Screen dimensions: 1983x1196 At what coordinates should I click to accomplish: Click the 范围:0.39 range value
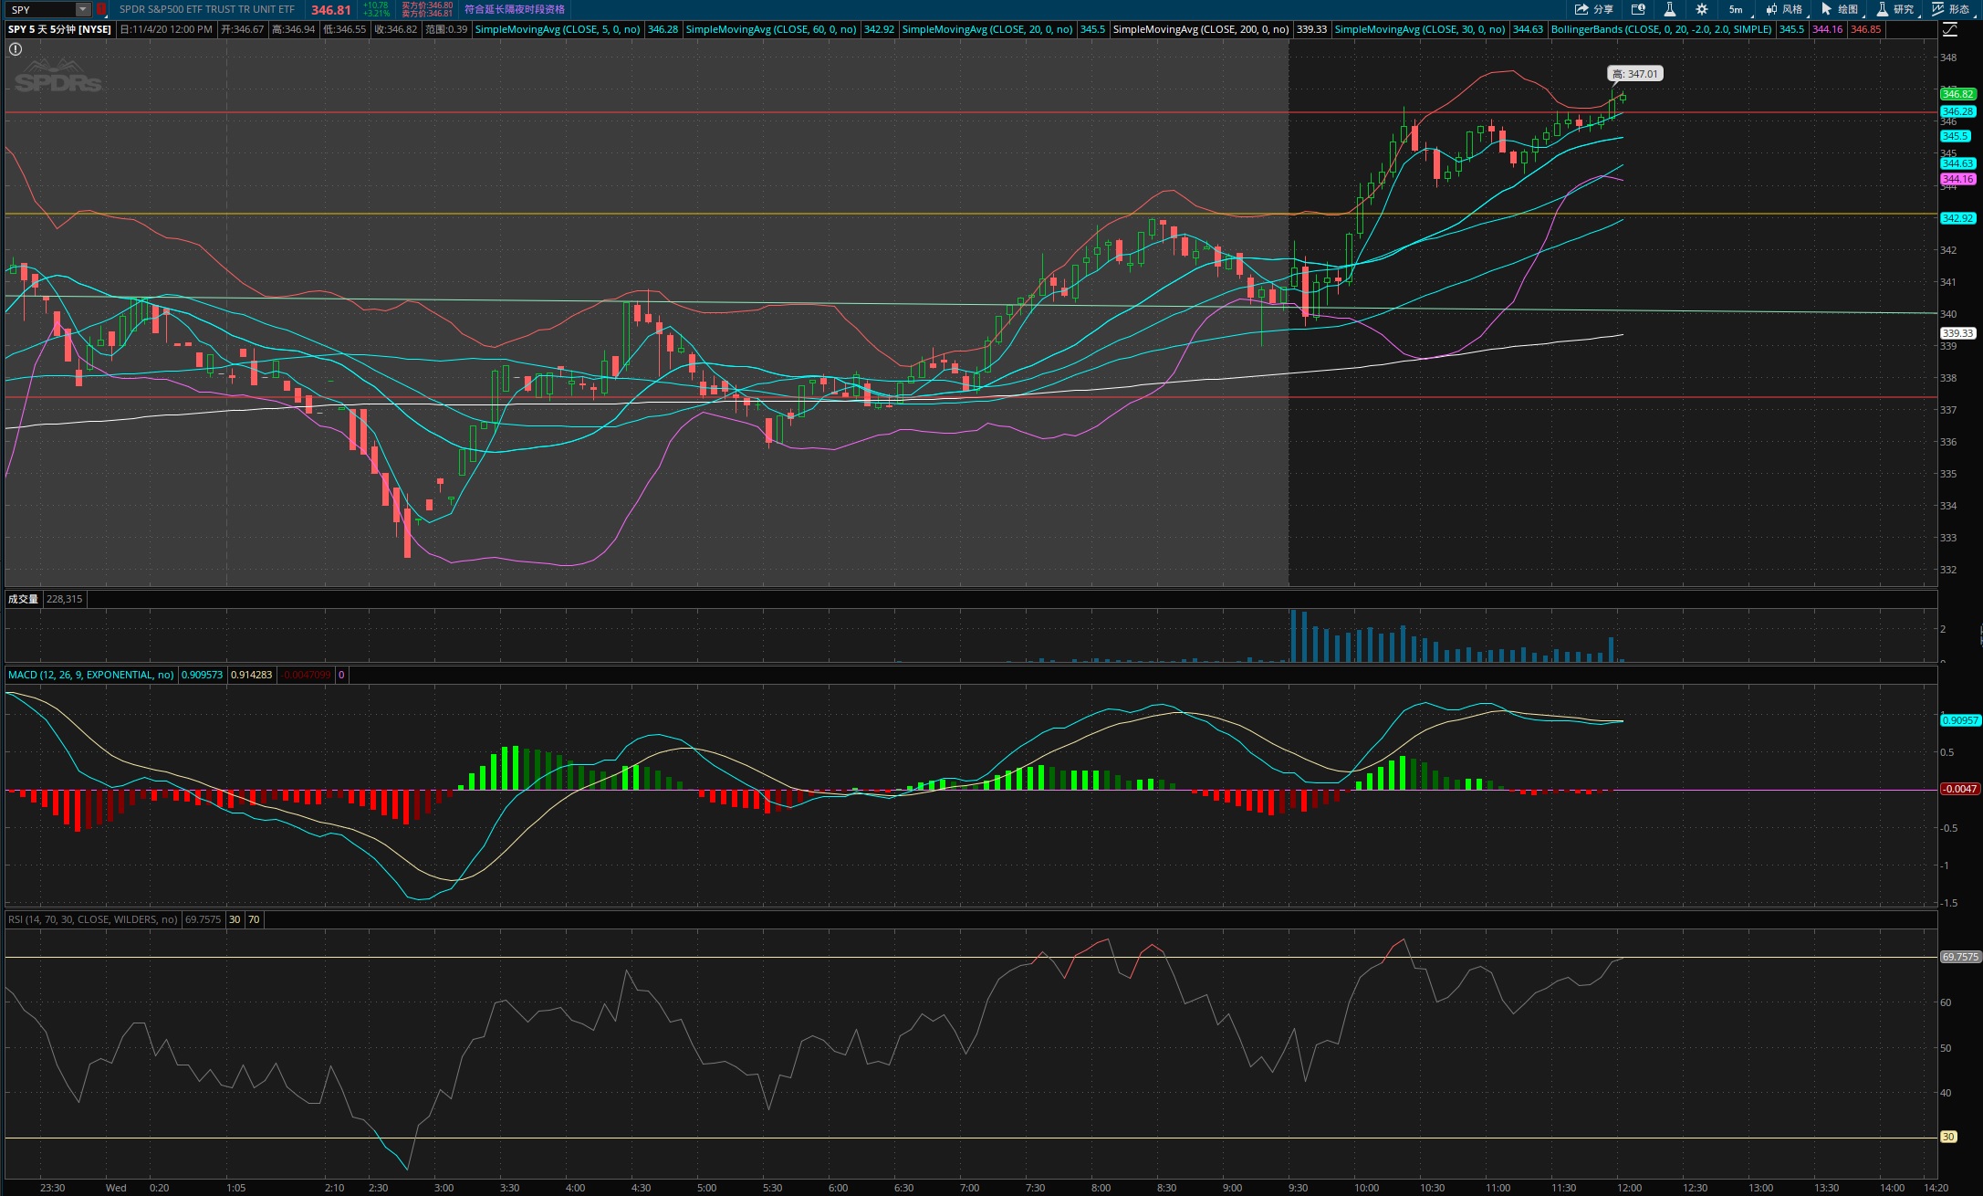[x=446, y=29]
